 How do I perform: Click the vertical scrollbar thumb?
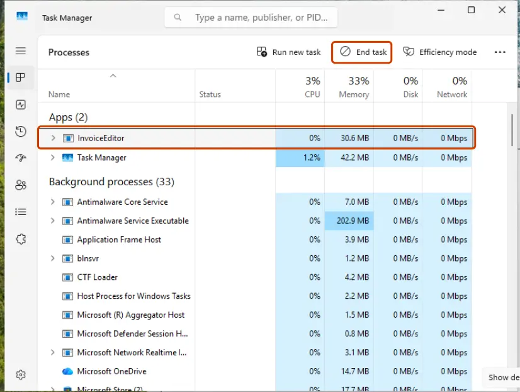512,130
